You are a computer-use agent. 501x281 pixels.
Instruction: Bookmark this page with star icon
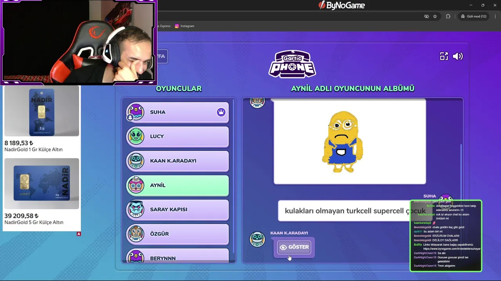(x=435, y=16)
